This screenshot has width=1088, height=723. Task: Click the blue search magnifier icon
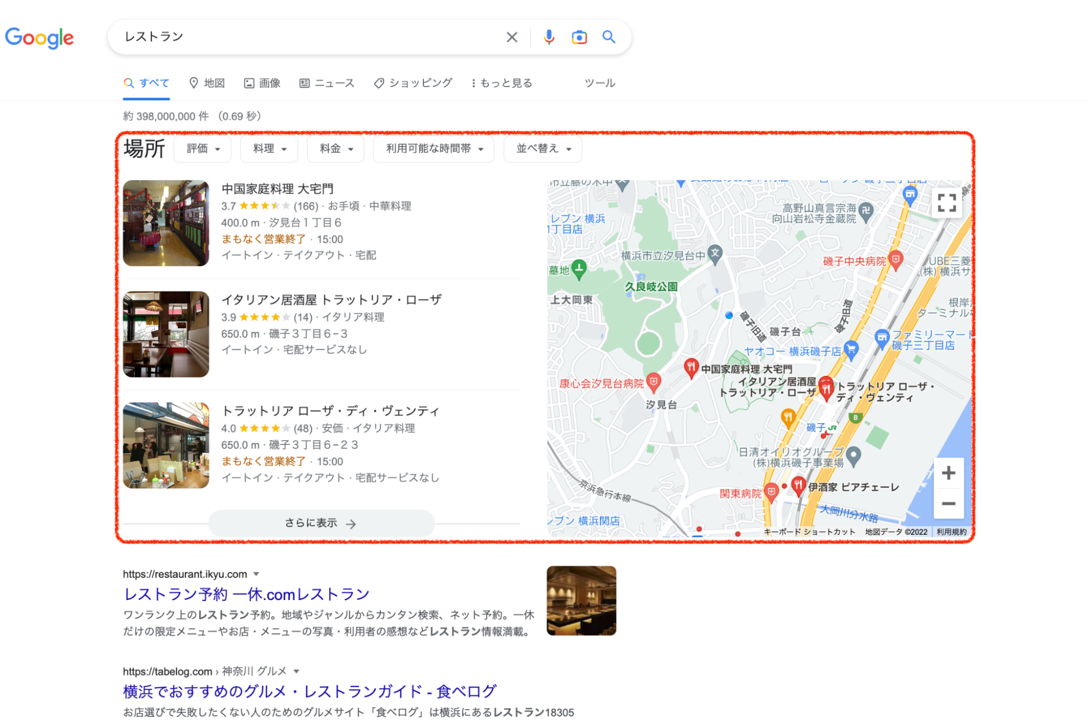tap(608, 37)
